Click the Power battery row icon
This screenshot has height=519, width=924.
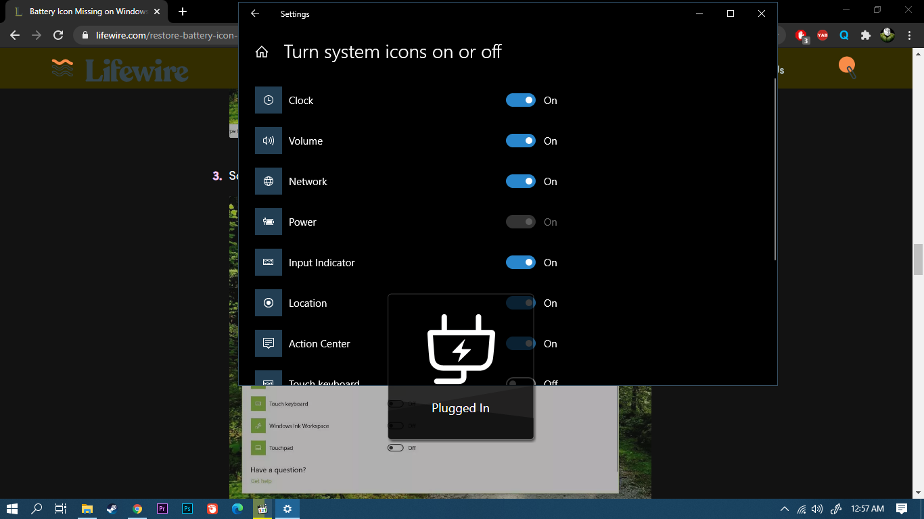pos(269,222)
